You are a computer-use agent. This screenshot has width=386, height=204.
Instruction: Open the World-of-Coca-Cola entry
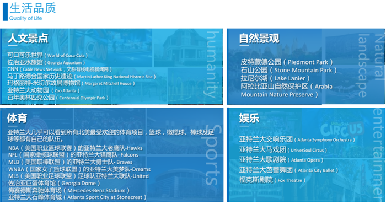pos(47,55)
